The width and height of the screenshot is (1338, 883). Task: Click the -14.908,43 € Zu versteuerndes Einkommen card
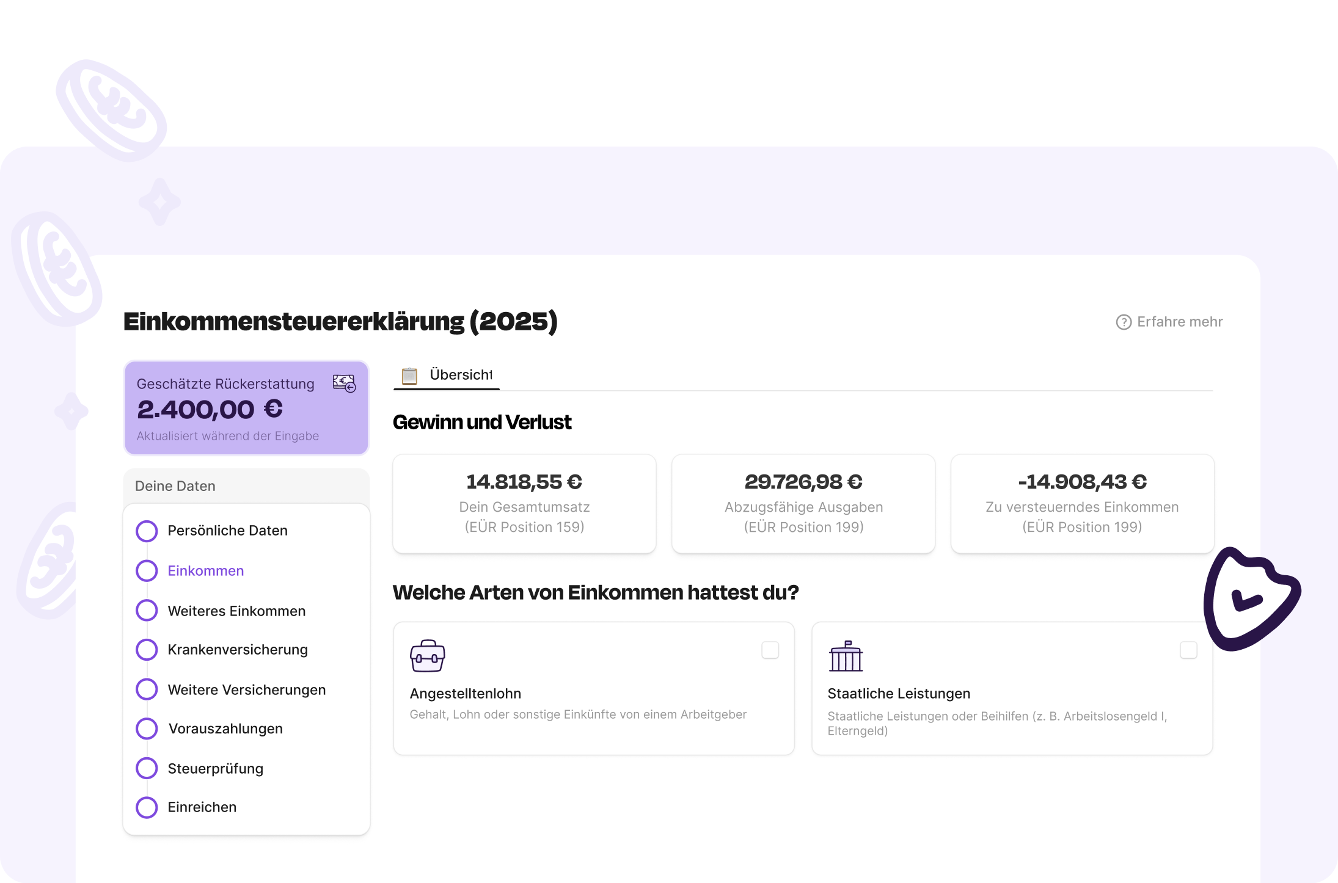pos(1082,504)
